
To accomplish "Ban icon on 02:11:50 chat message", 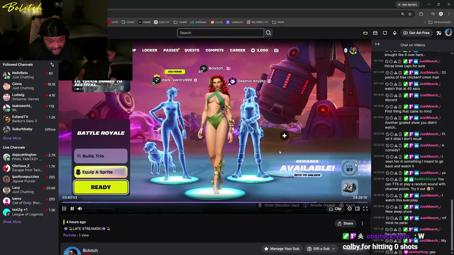I will pyautogui.click(x=387, y=61).
